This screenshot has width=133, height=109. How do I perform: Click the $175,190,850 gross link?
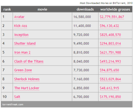pyautogui.click(x=110, y=97)
